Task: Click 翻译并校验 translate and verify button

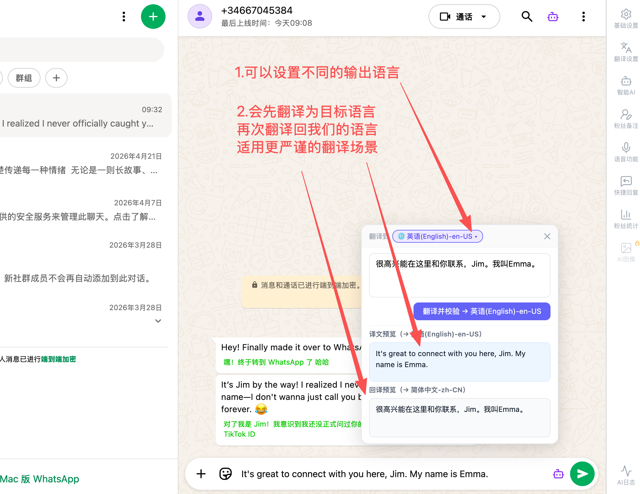Action: 482,311
